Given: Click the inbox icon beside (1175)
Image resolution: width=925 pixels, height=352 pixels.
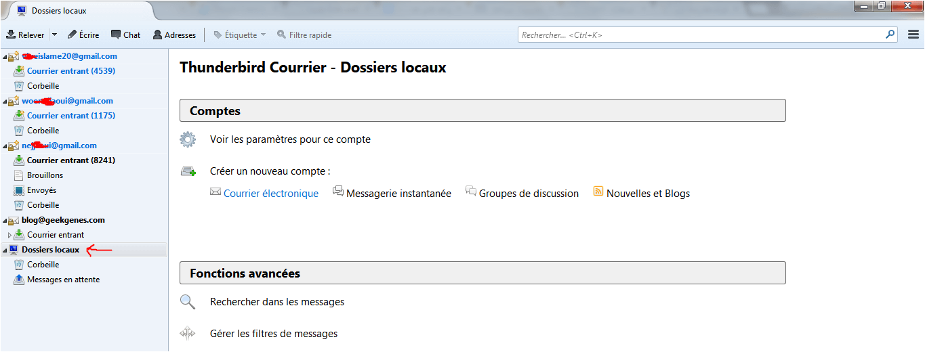Looking at the screenshot, I should coord(19,115).
